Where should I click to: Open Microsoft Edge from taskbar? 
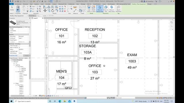point(60,101)
